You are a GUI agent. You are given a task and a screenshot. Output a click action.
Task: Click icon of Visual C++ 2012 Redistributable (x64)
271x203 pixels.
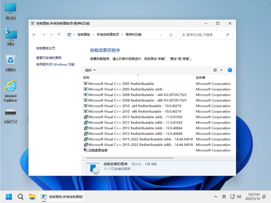[x=85, y=117]
